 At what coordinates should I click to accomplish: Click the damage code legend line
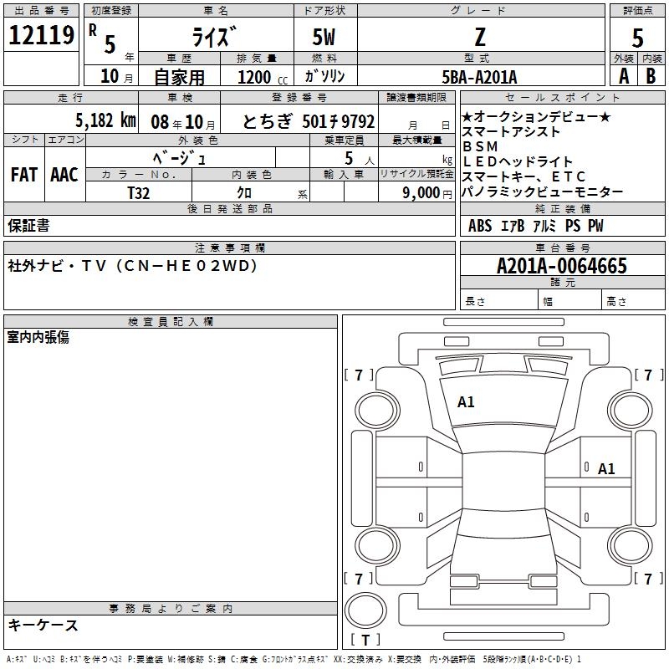pyautogui.click(x=294, y=660)
